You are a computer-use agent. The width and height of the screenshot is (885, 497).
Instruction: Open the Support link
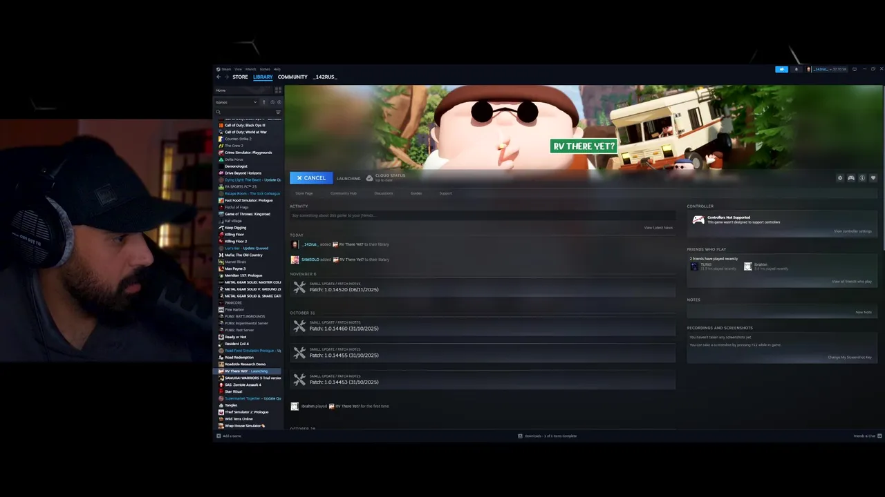click(x=445, y=193)
